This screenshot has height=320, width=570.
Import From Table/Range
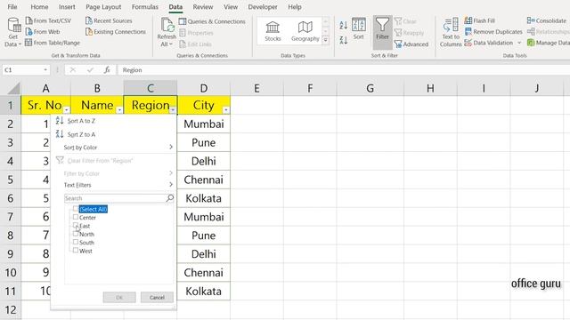pyautogui.click(x=53, y=43)
